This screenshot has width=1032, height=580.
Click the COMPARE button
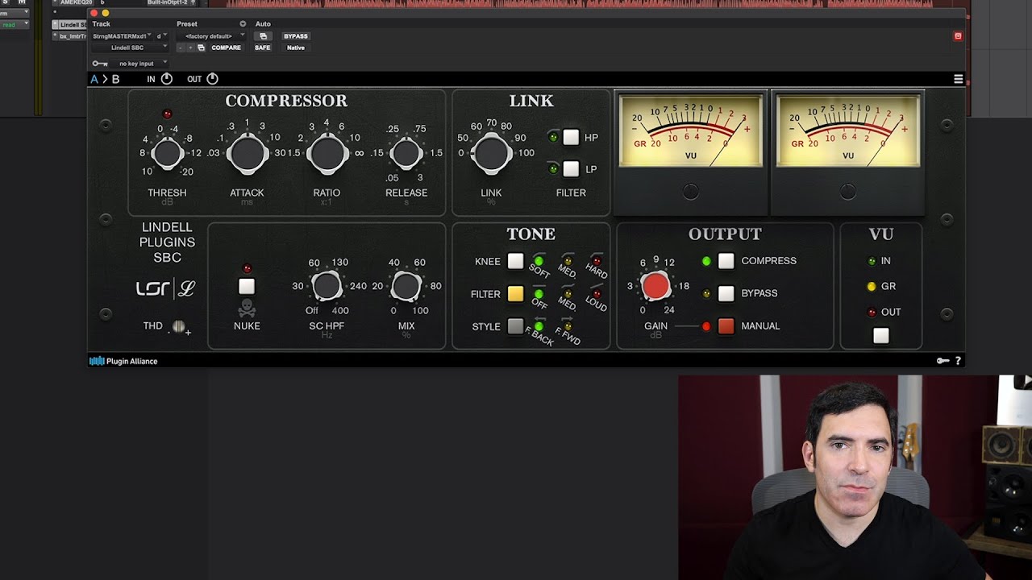pyautogui.click(x=226, y=48)
